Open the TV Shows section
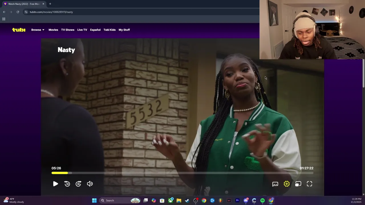The height and width of the screenshot is (205, 365). [x=68, y=30]
